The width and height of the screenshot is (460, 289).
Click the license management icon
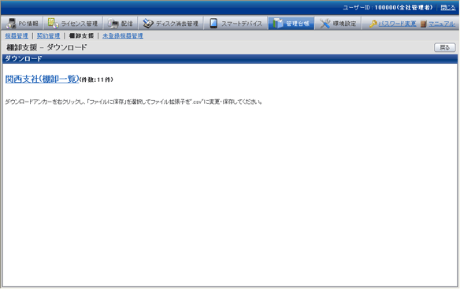53,23
